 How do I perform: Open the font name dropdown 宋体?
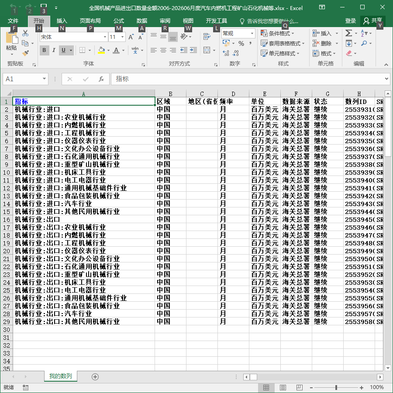[x=105, y=37]
